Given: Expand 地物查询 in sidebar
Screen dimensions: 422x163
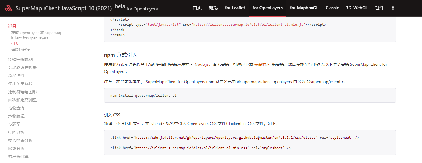Looking at the screenshot, I should 17,108.
